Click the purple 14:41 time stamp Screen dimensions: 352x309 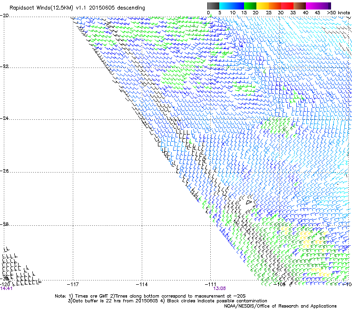tap(6, 289)
